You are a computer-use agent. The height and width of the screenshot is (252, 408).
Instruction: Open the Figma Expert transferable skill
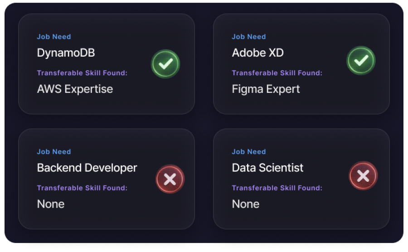point(266,89)
